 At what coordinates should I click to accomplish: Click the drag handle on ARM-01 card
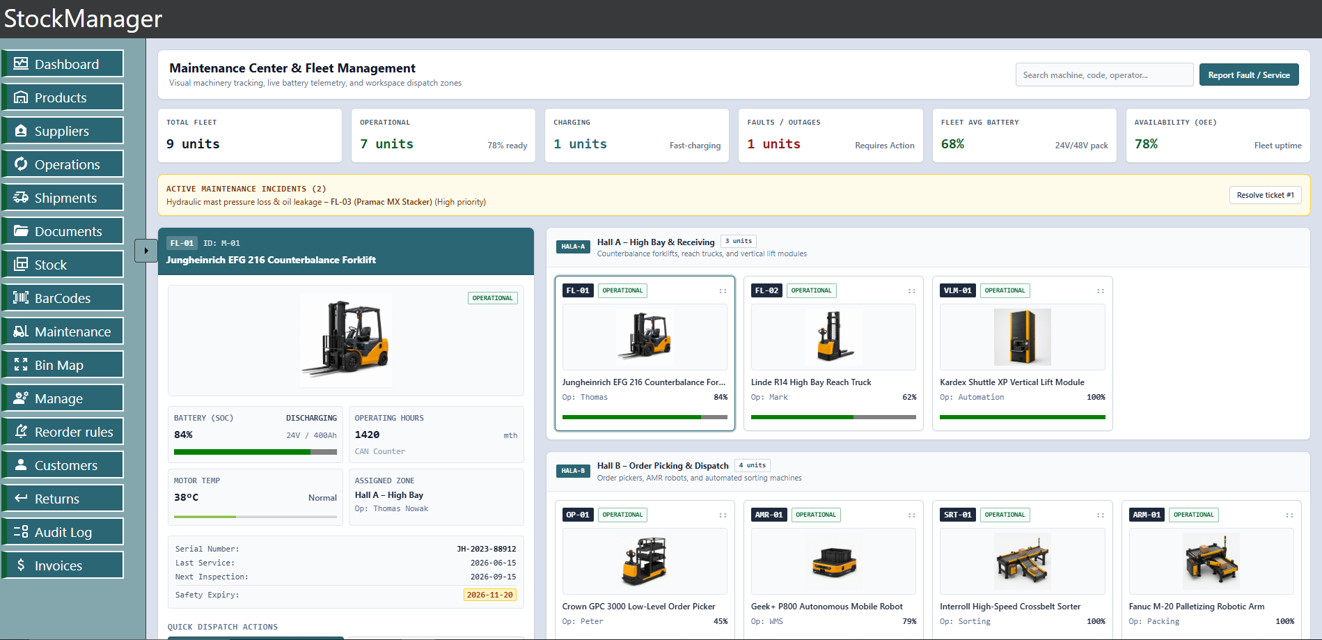1289,515
